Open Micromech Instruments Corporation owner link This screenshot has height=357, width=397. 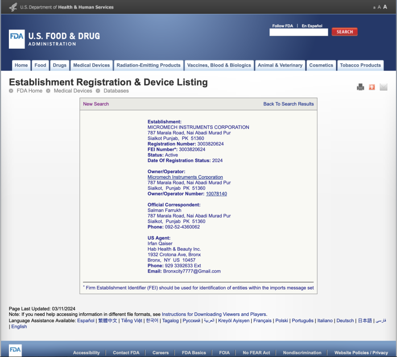pyautogui.click(x=185, y=177)
